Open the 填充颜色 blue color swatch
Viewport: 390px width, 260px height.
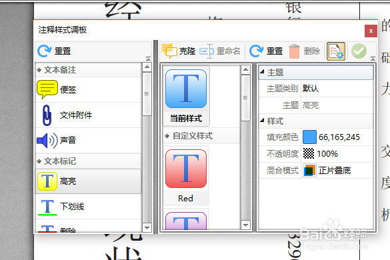[309, 137]
